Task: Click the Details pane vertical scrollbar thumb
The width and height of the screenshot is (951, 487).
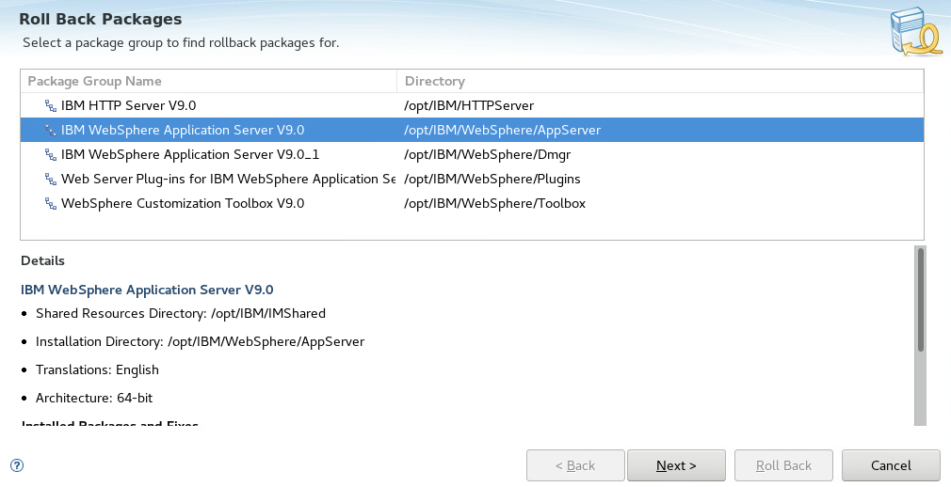Action: tap(921, 299)
